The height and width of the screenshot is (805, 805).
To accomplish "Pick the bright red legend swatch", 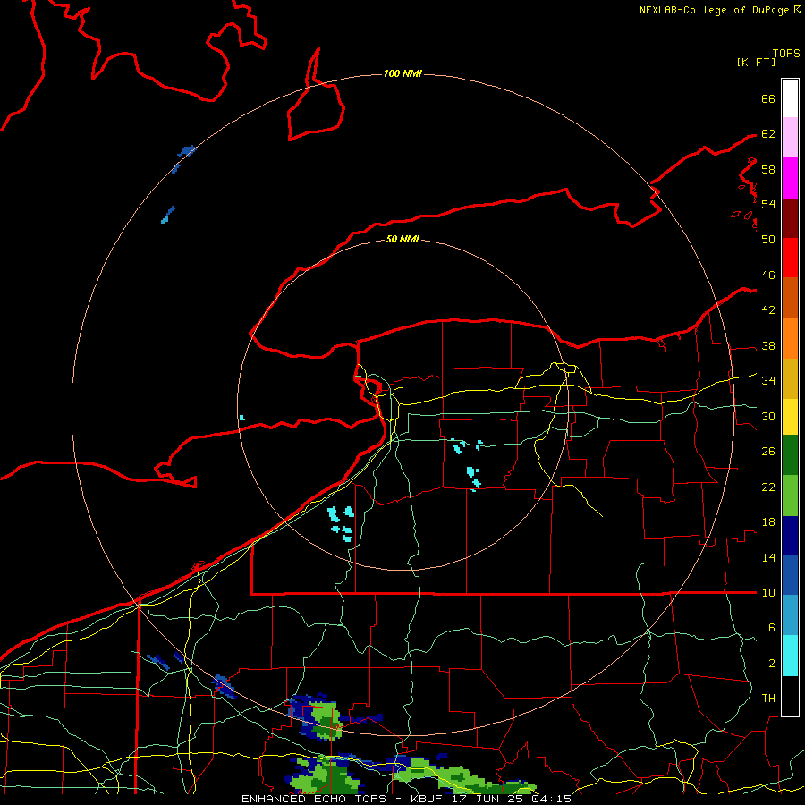I will click(790, 258).
